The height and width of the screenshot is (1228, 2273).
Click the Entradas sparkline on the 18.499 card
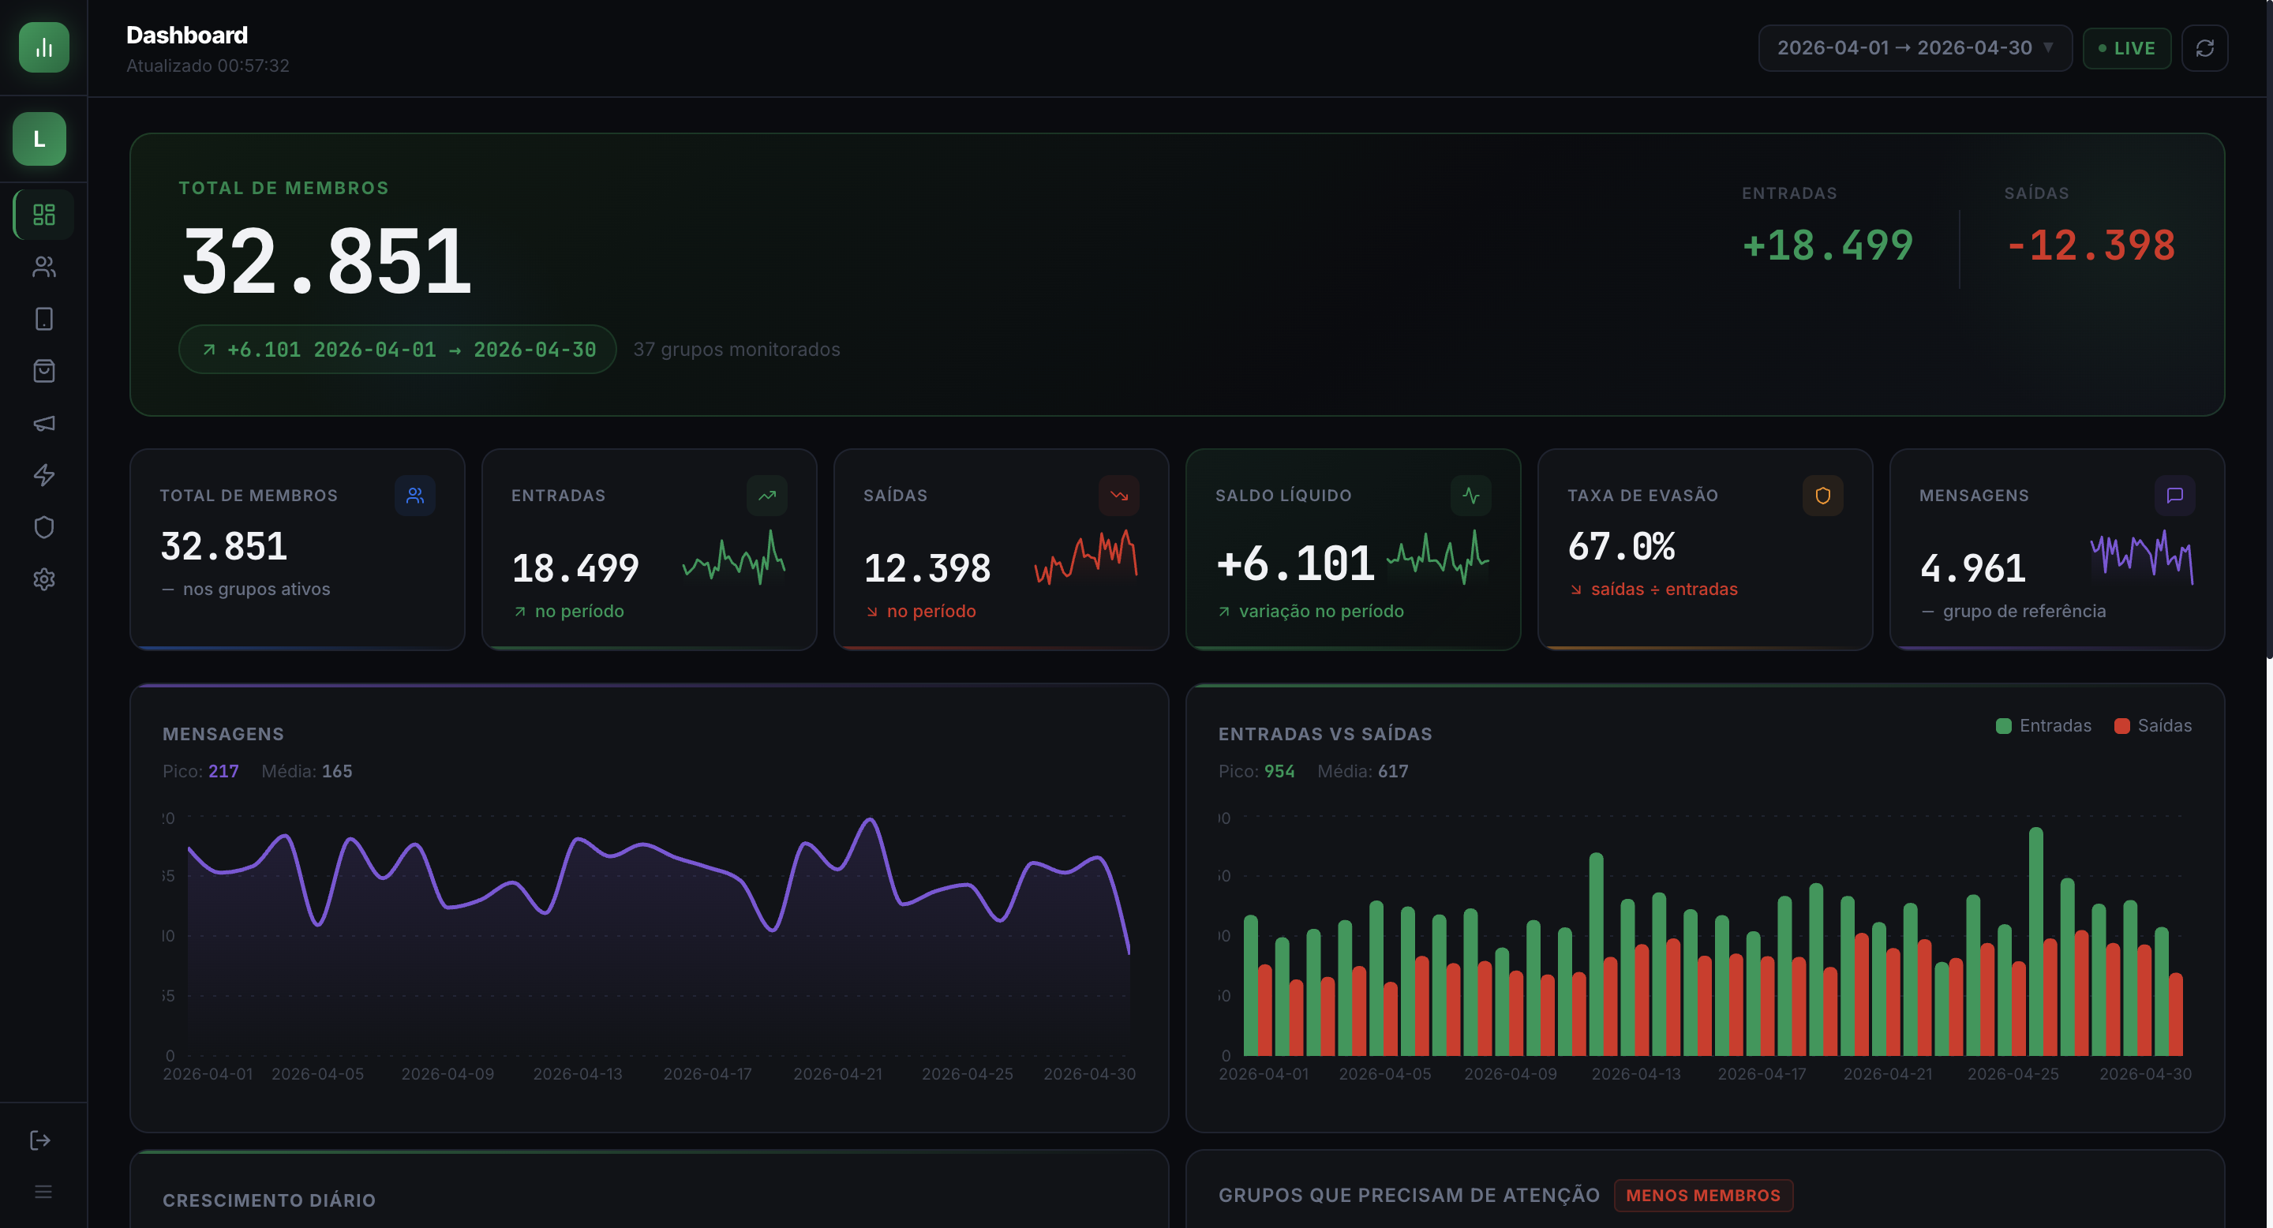coord(734,556)
